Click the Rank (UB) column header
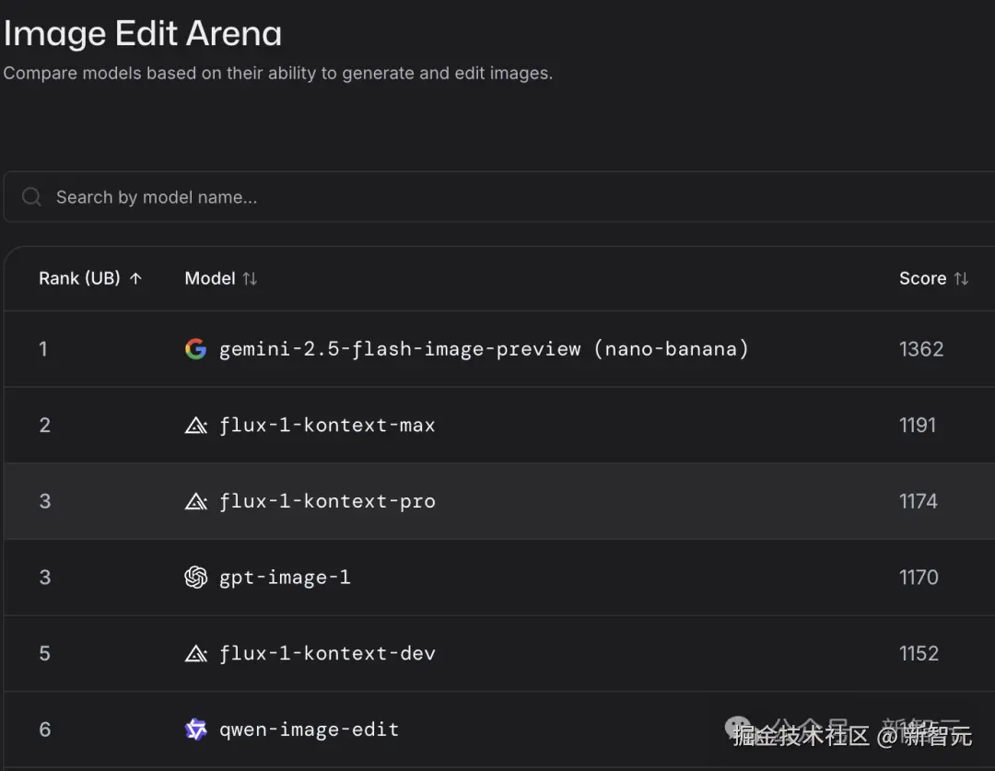This screenshot has width=995, height=771. (x=79, y=278)
